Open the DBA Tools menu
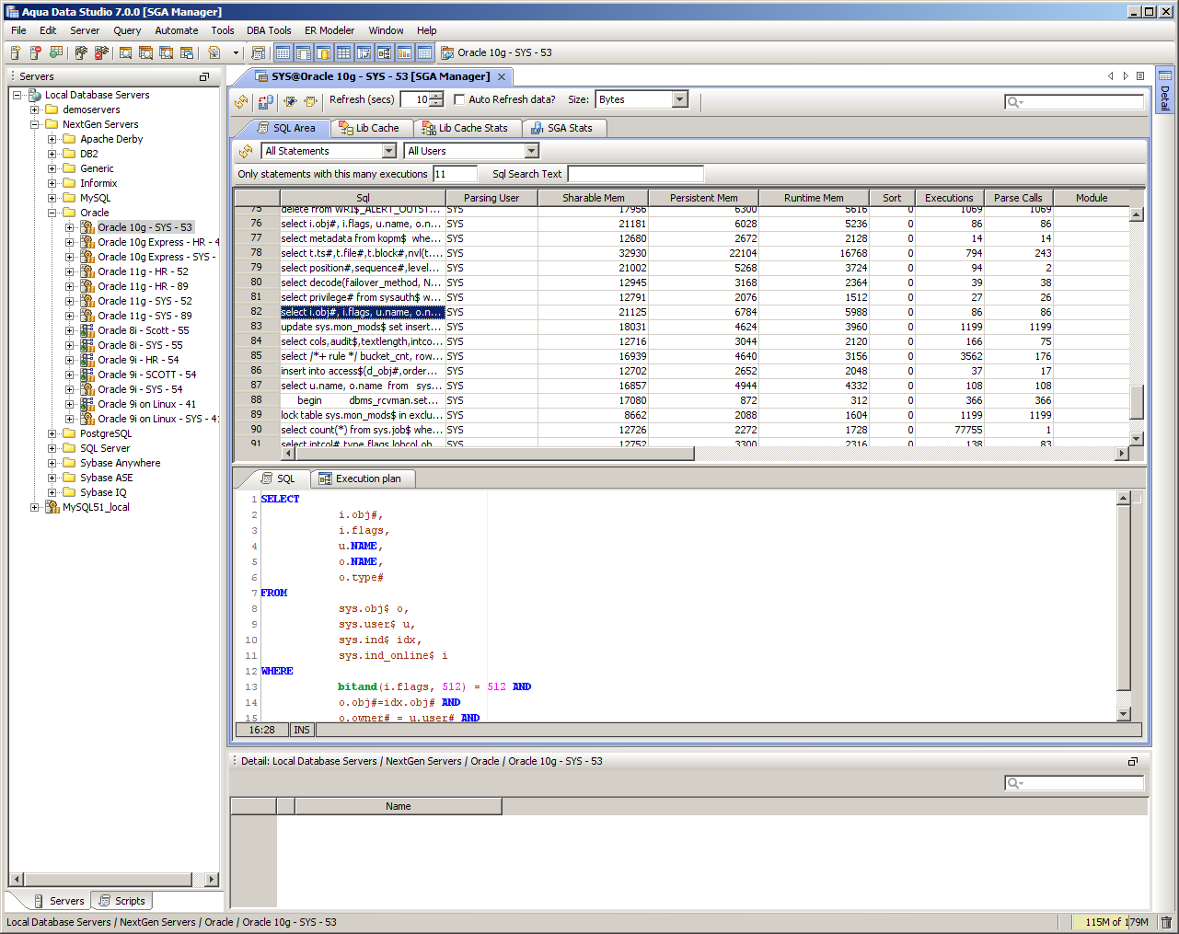This screenshot has width=1179, height=934. point(269,30)
